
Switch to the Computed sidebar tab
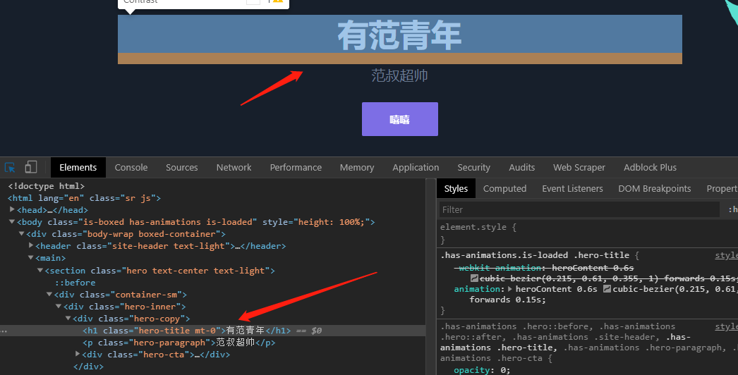(x=504, y=189)
